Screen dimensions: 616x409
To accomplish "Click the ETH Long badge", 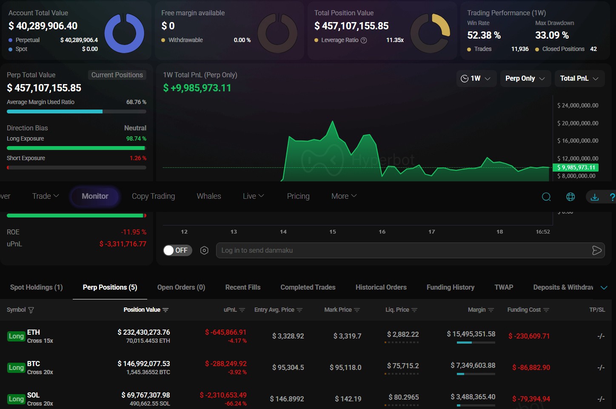I will 16,336.
